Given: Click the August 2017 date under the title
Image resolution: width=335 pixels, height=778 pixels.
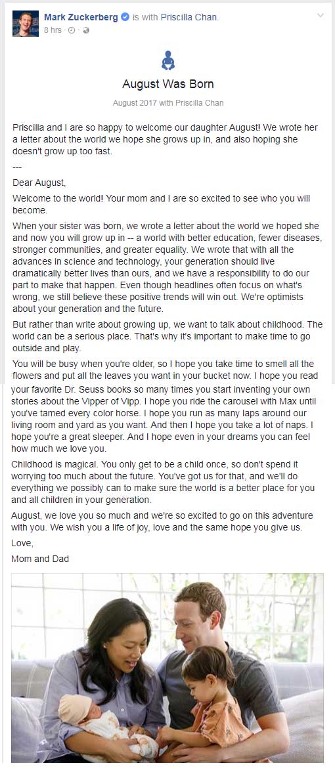Looking at the screenshot, I should click(135, 103).
